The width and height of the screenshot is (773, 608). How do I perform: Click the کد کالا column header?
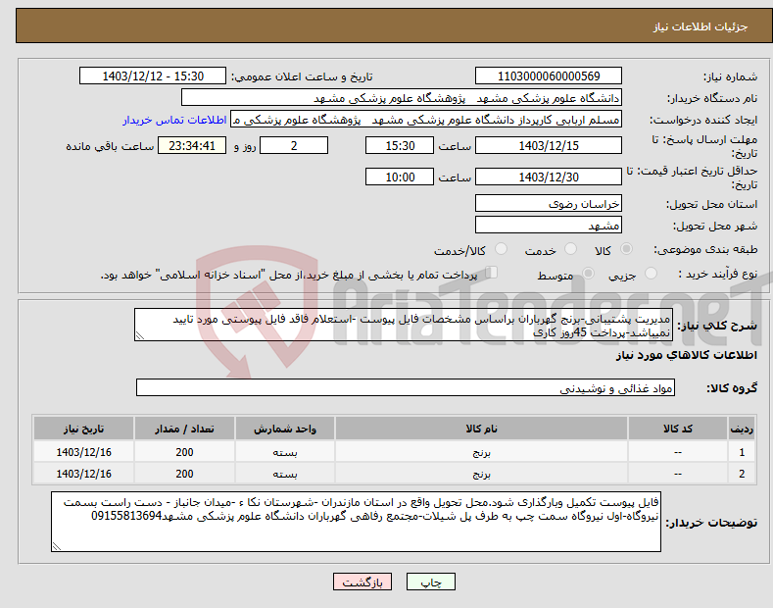tap(677, 429)
